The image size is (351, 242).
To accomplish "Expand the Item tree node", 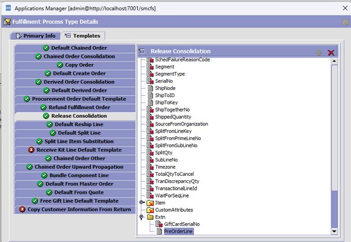I will (x=142, y=203).
